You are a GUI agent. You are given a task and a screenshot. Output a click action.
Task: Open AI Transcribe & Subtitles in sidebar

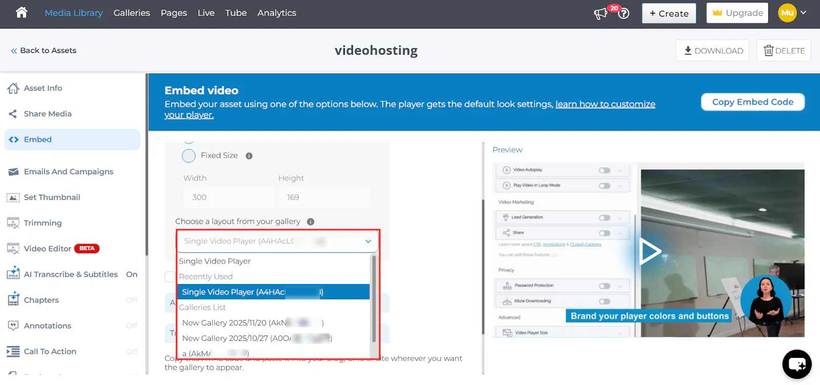click(71, 274)
